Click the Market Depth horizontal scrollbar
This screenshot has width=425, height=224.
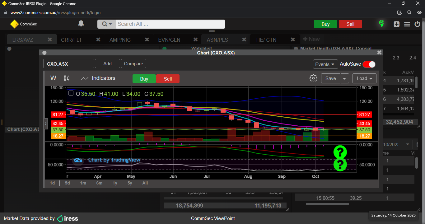click(327, 204)
